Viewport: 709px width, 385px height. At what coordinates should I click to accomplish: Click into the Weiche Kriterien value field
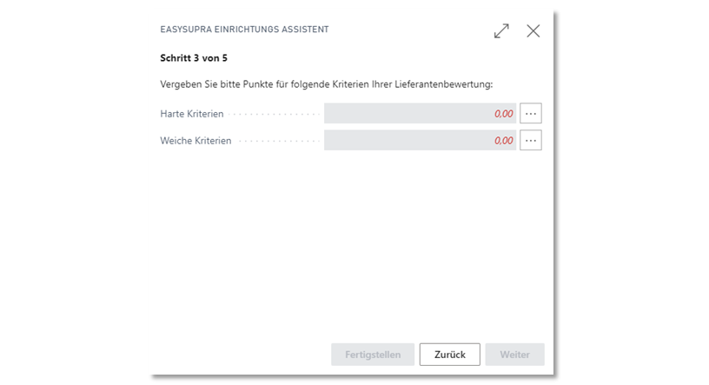[420, 140]
